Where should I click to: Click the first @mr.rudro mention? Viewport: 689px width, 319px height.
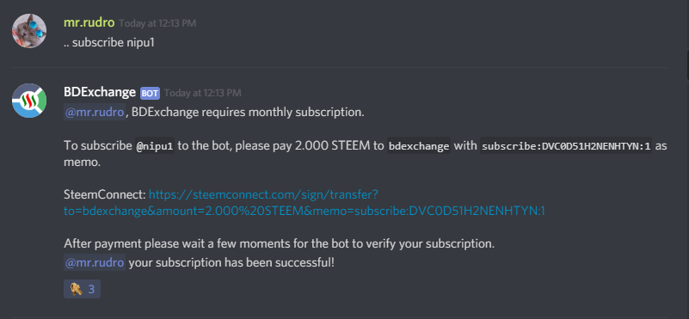tap(95, 112)
